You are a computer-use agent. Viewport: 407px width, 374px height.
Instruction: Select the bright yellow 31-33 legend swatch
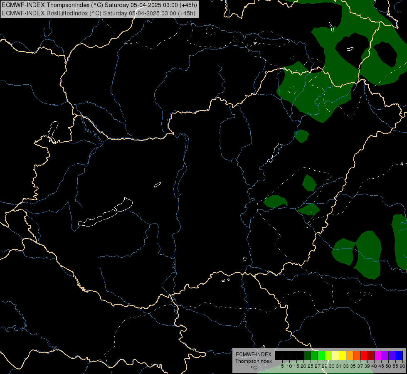click(343, 355)
